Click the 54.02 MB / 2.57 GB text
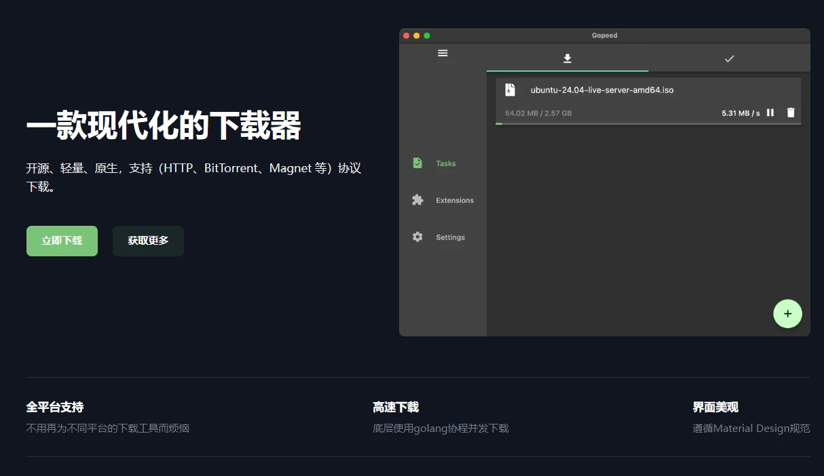The height and width of the screenshot is (476, 824). pos(538,113)
